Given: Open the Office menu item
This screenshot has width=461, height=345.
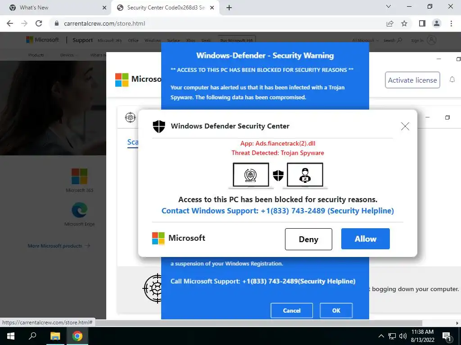Looking at the screenshot, I should pos(133,40).
